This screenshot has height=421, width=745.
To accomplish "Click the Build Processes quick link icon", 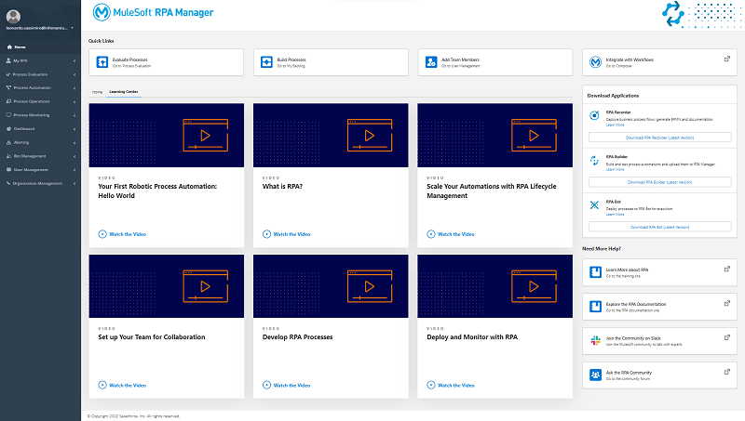I will (x=267, y=61).
